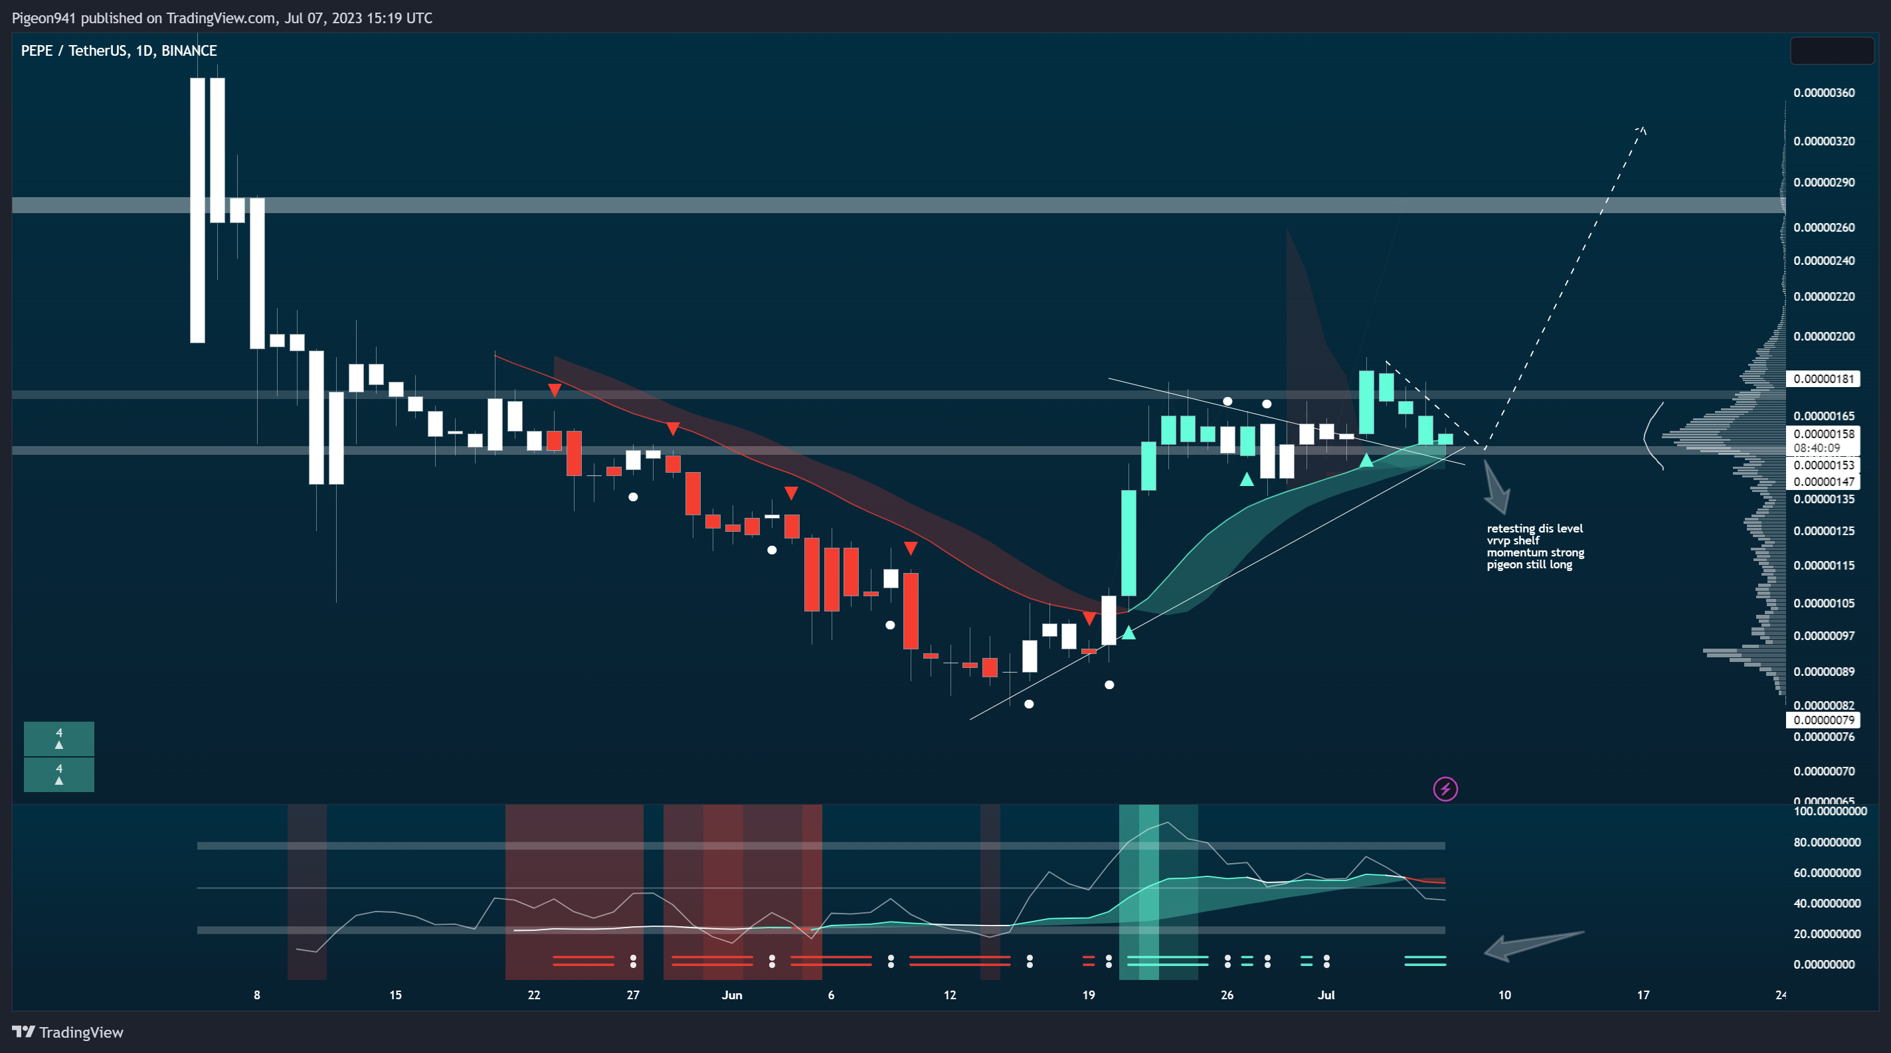Image resolution: width=1891 pixels, height=1053 pixels.
Task: Click the Pigeon941 published on TradingView.com header
Action: (222, 18)
